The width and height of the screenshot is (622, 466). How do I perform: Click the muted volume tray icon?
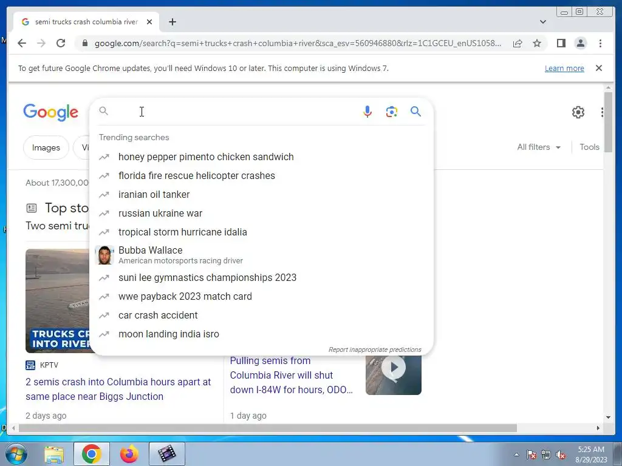561,454
